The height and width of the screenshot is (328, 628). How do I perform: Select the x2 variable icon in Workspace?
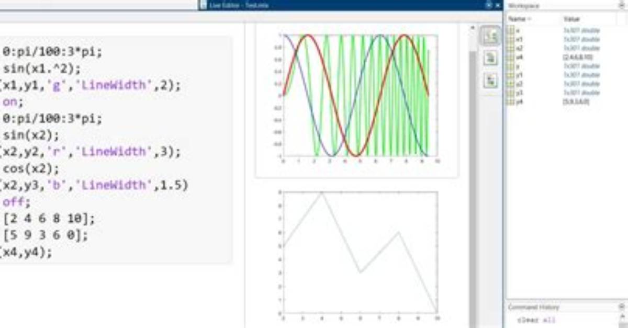coord(511,48)
